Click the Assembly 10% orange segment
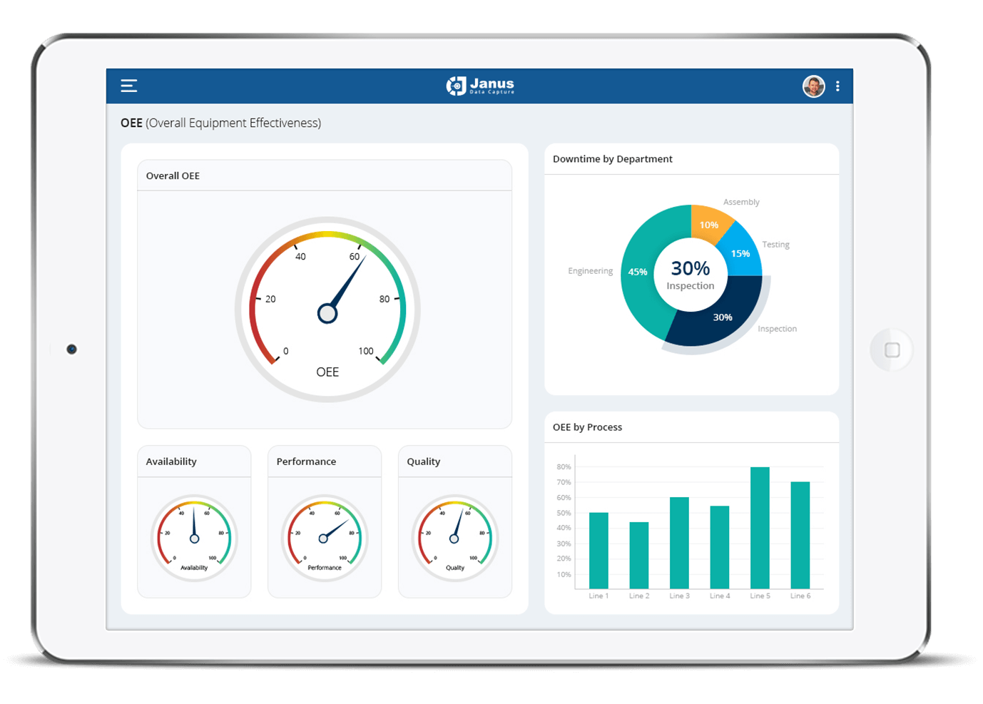 coord(708,223)
